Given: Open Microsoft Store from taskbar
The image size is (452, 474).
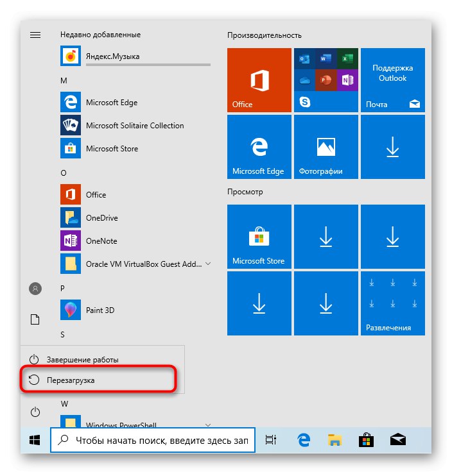Looking at the screenshot, I should pyautogui.click(x=366, y=440).
